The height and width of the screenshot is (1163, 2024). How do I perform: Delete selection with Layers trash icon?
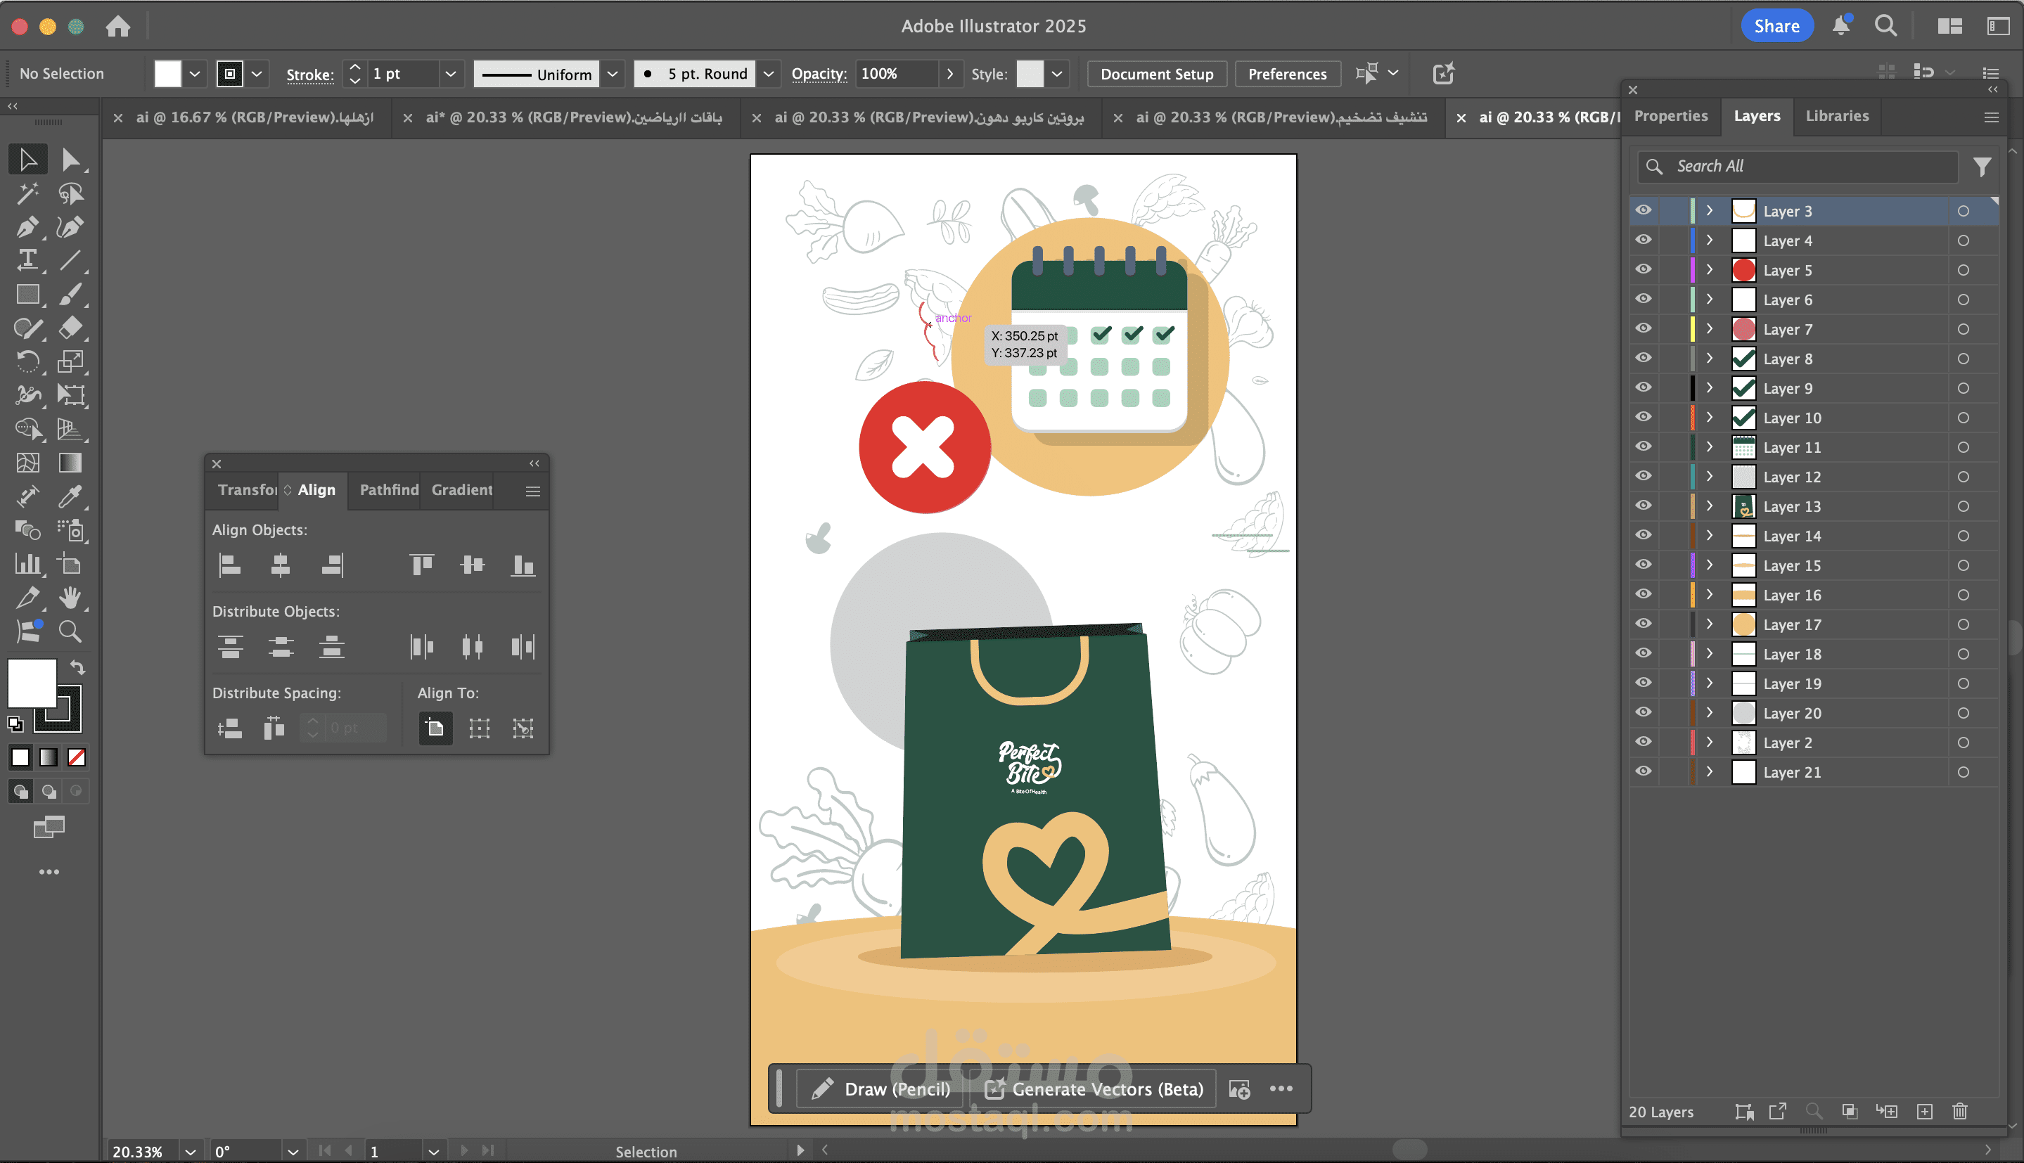coord(1959,1111)
